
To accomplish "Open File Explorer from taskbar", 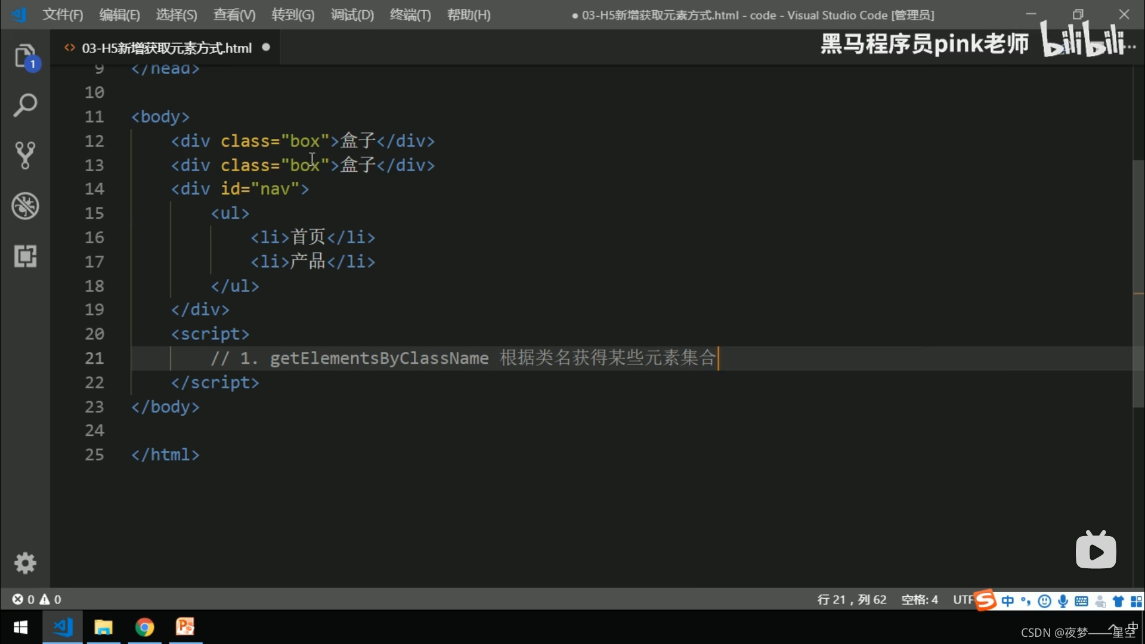I will tap(103, 627).
